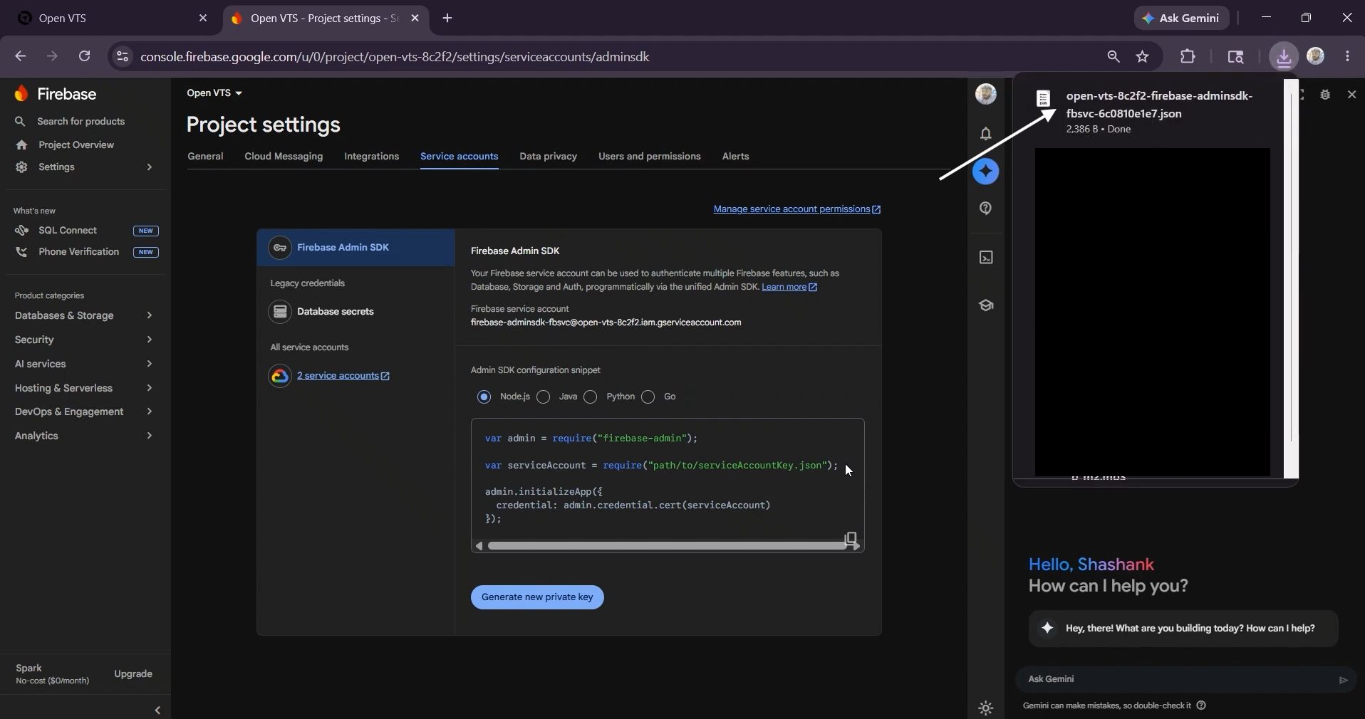Open the Learn more link
Image resolution: width=1365 pixels, height=719 pixels.
pos(790,288)
